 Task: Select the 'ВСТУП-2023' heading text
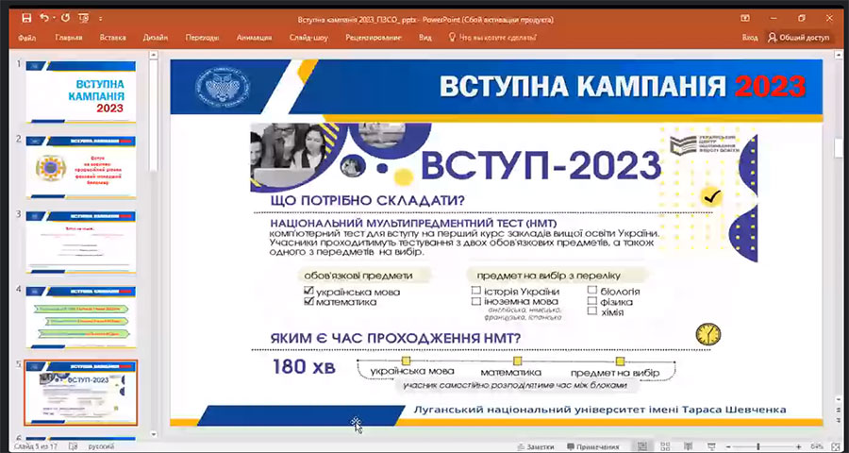click(541, 164)
